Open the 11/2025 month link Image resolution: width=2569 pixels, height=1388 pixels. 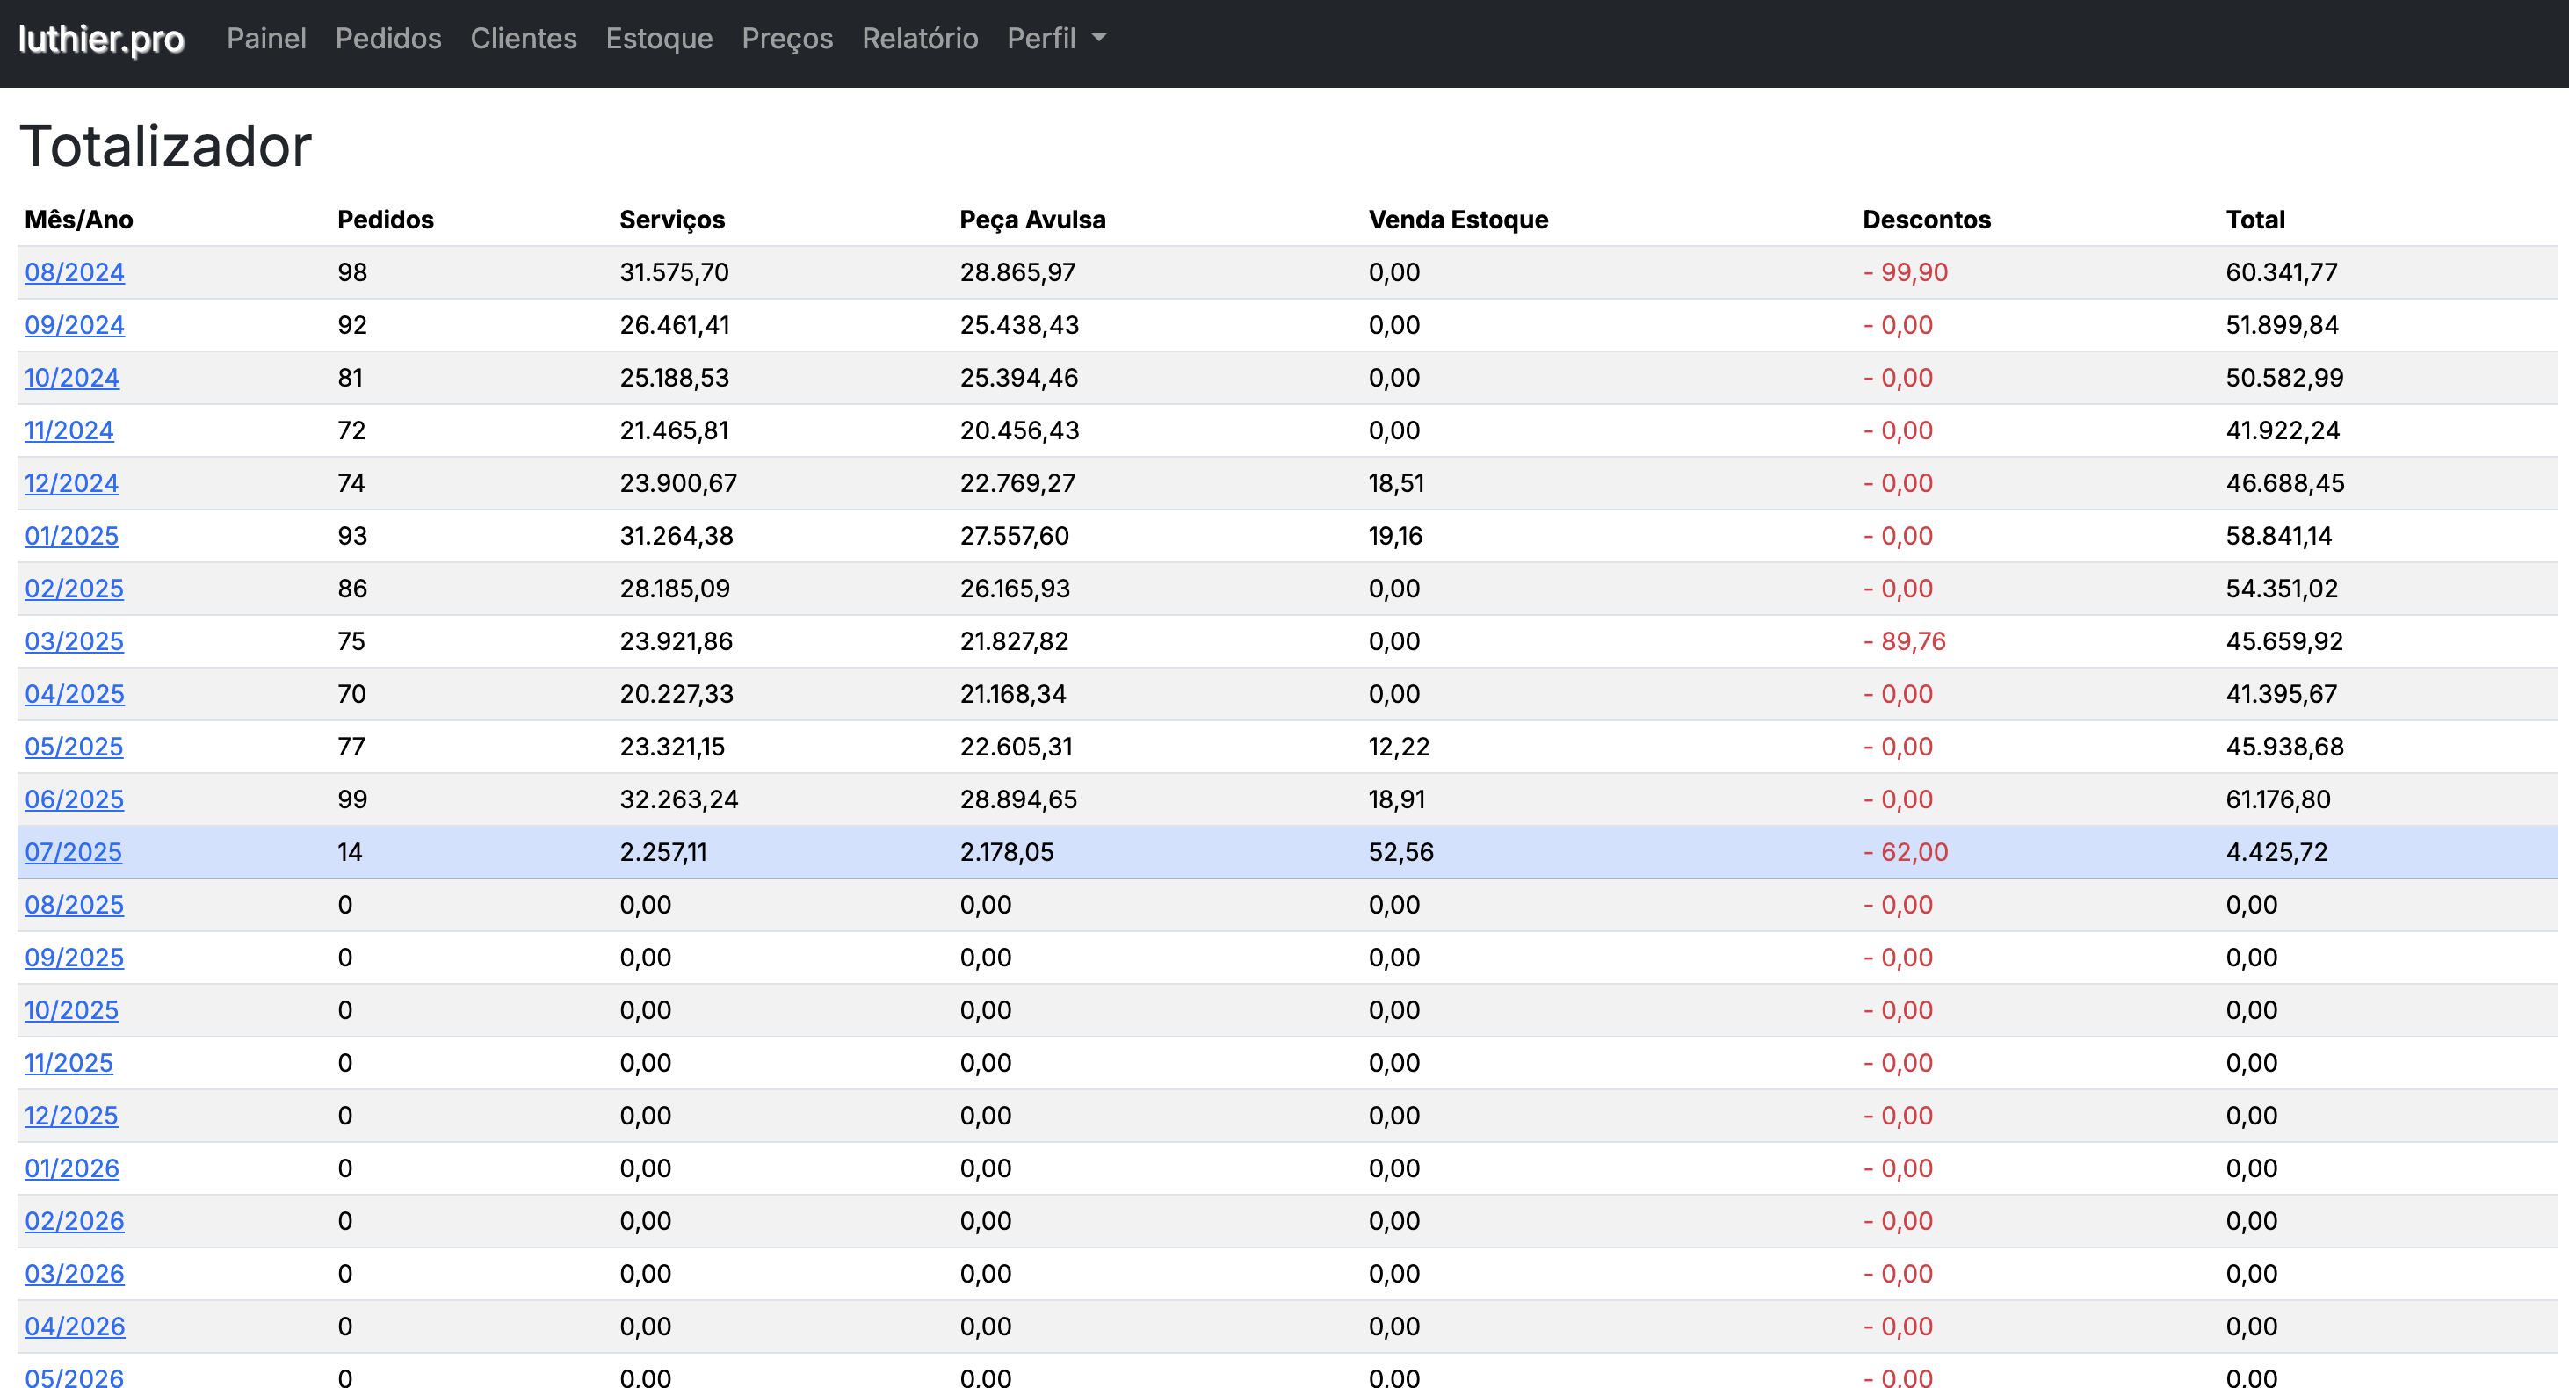[x=69, y=1063]
